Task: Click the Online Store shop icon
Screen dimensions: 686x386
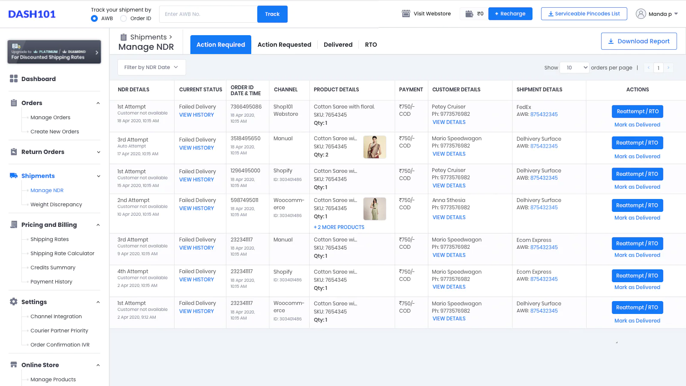Action: pyautogui.click(x=14, y=365)
